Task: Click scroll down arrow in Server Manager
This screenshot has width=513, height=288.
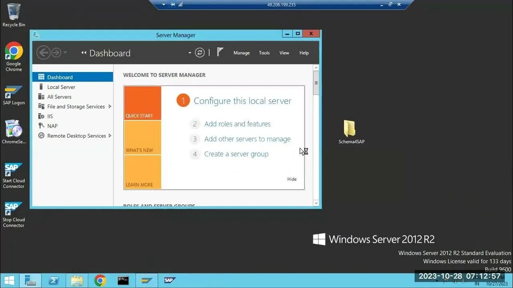Action: coord(316,203)
